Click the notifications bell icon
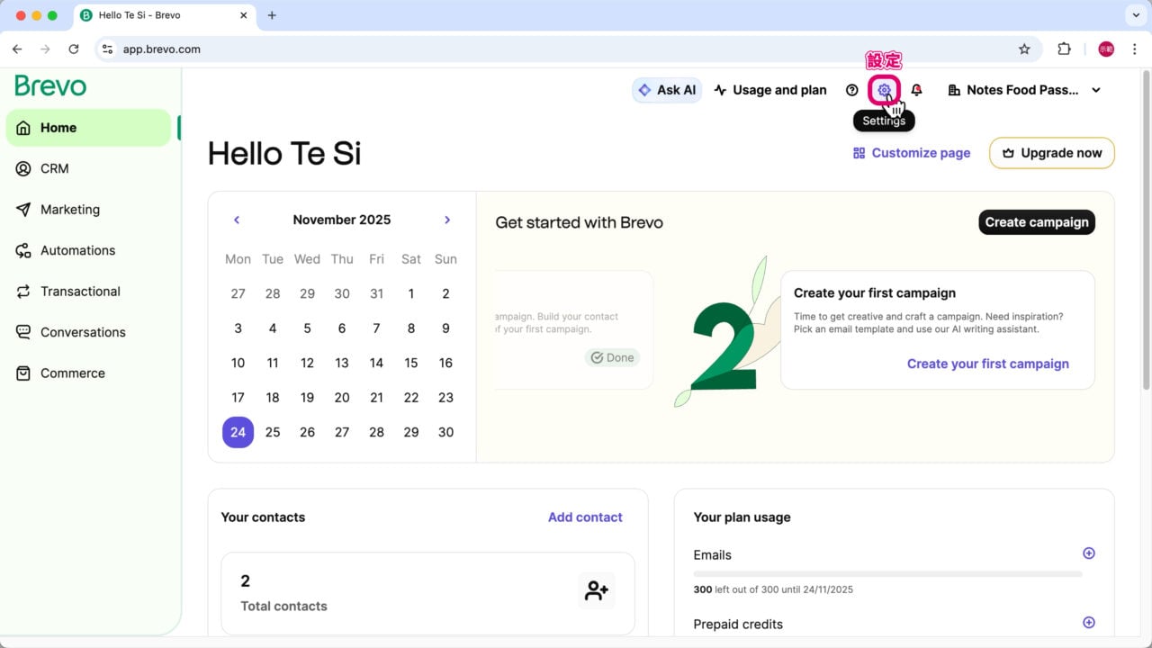1152x648 pixels. click(916, 90)
